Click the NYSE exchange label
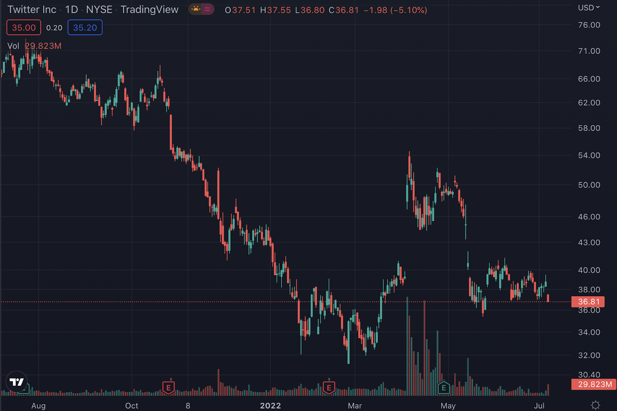Screen dimensions: 617x411 pos(99,10)
